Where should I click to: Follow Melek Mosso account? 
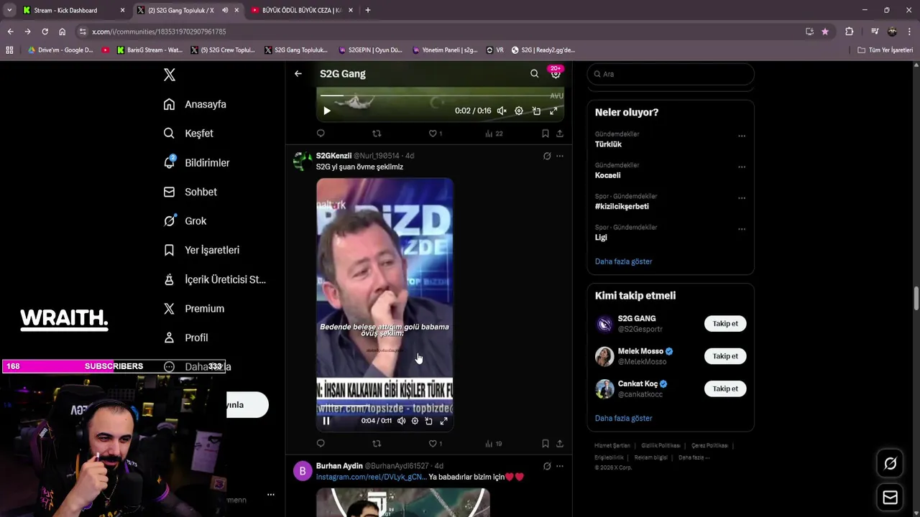pyautogui.click(x=725, y=356)
